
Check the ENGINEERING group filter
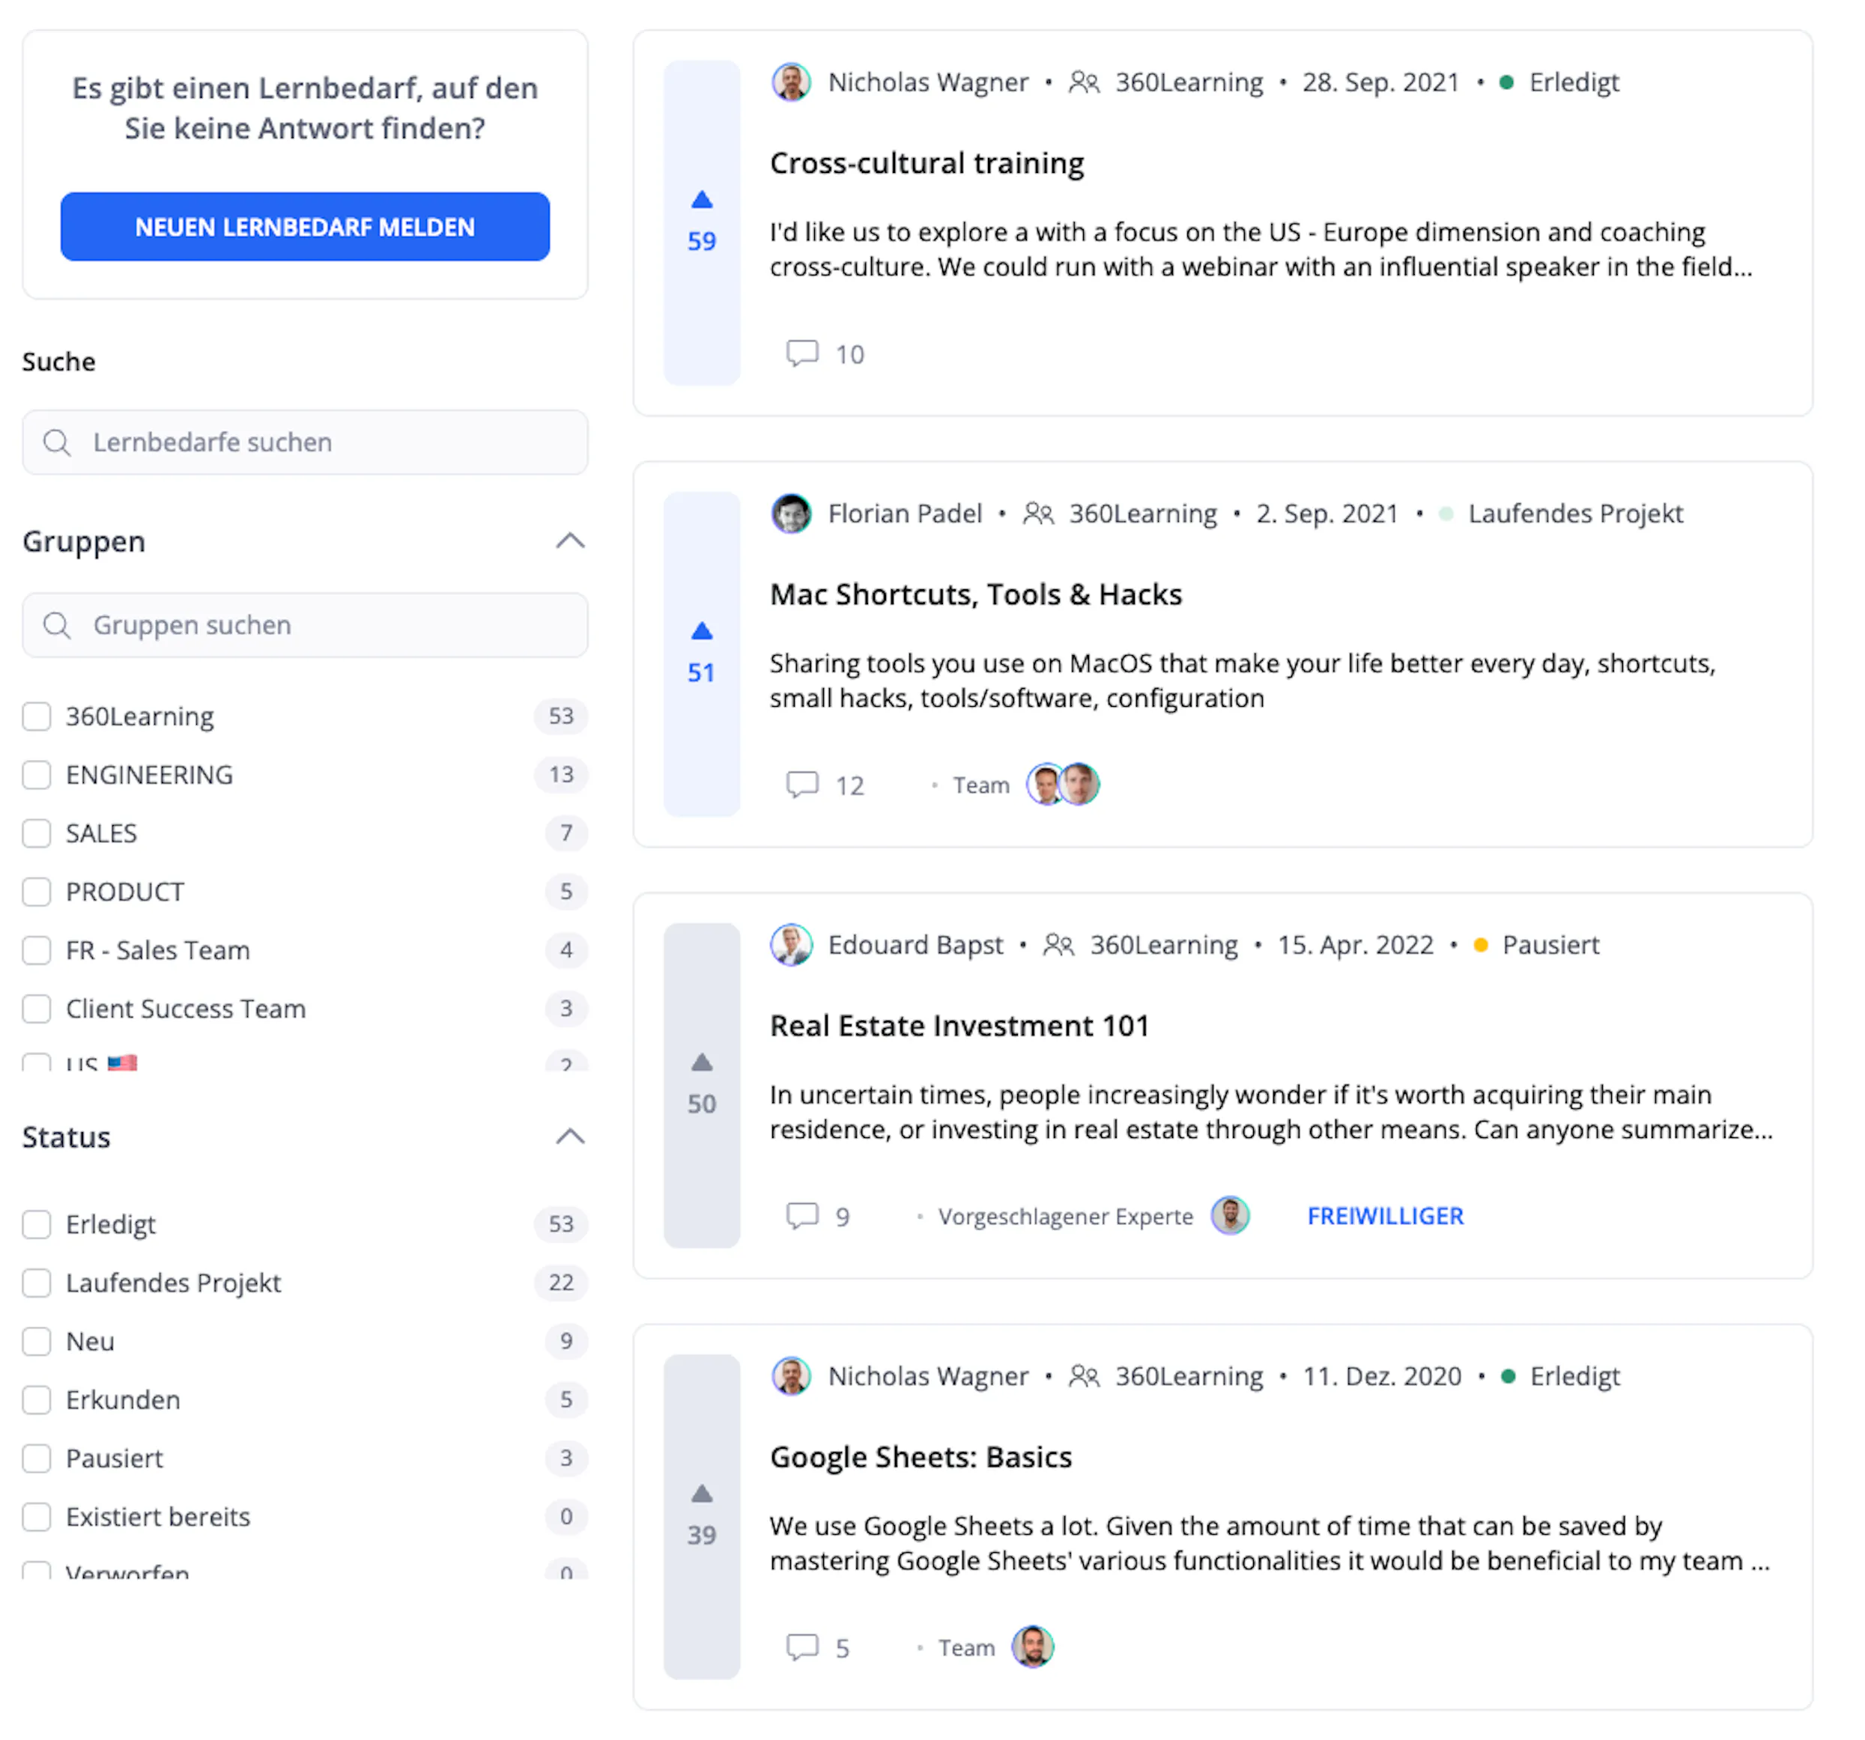pyautogui.click(x=37, y=775)
